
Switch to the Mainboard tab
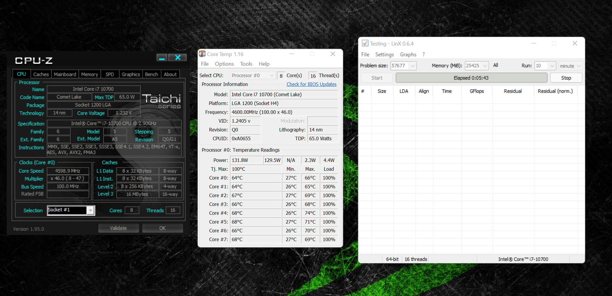coord(65,75)
